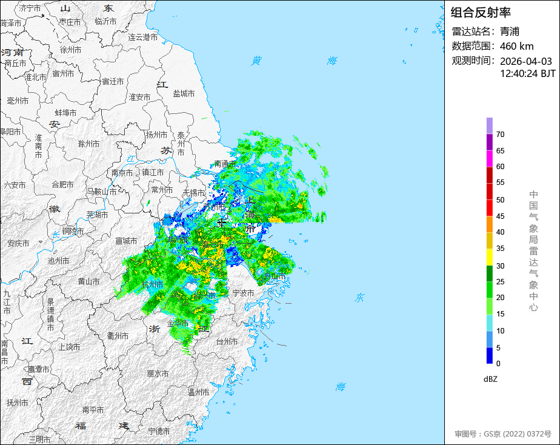This screenshot has height=445, width=560.
Task: Click the 蚌埠市 city label
Action: coord(65,113)
